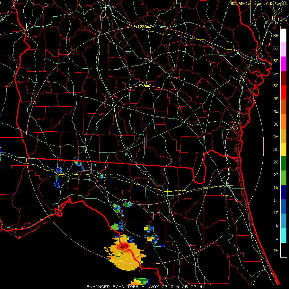Pick the magenta color block in the legend
The width and height of the screenshot is (289, 289).
coord(284,64)
